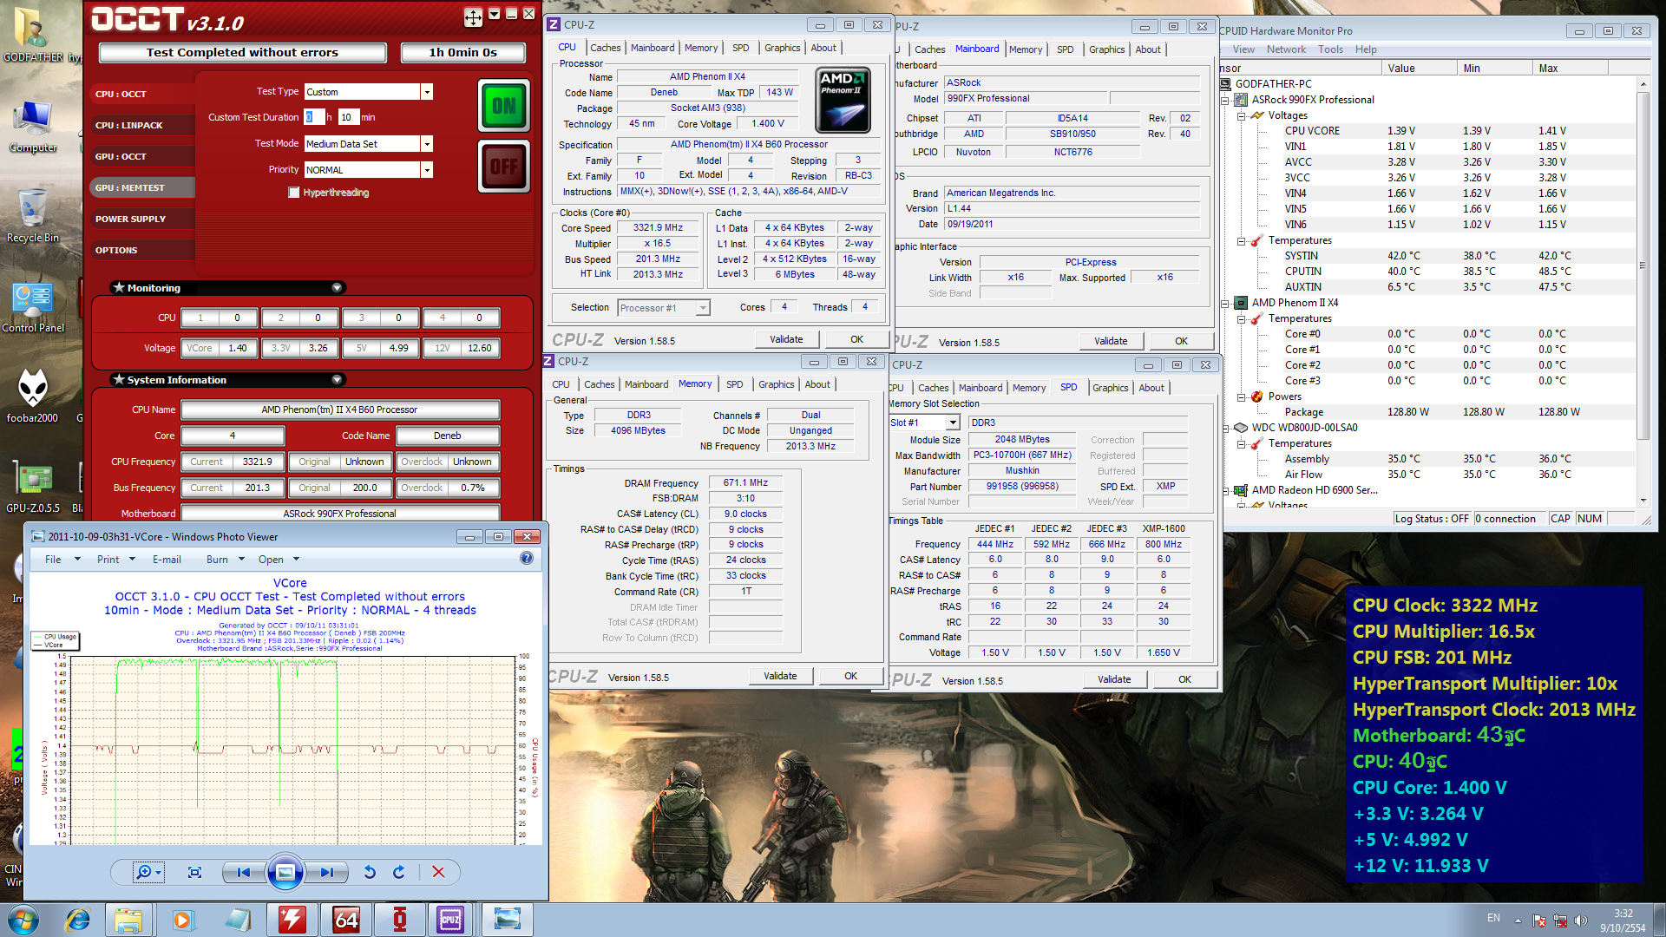Enable the Hyperthreading checkbox
The image size is (1666, 937).
tap(294, 193)
